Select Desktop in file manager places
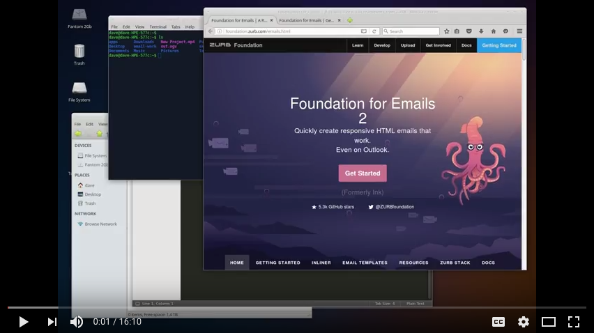The image size is (594, 333). click(x=89, y=194)
